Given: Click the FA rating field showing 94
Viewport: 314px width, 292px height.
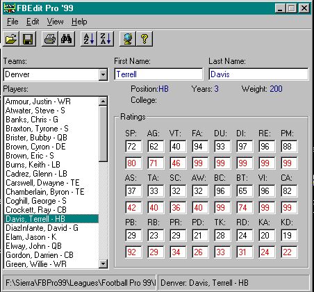Looking at the screenshot, I should click(x=200, y=146).
